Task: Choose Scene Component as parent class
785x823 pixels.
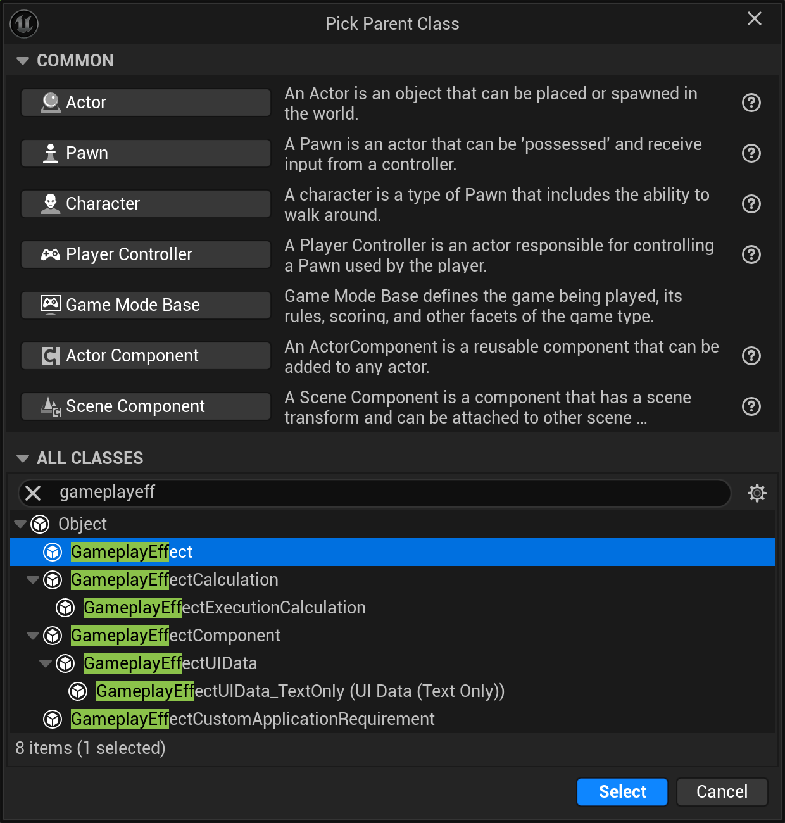Action: (x=146, y=406)
